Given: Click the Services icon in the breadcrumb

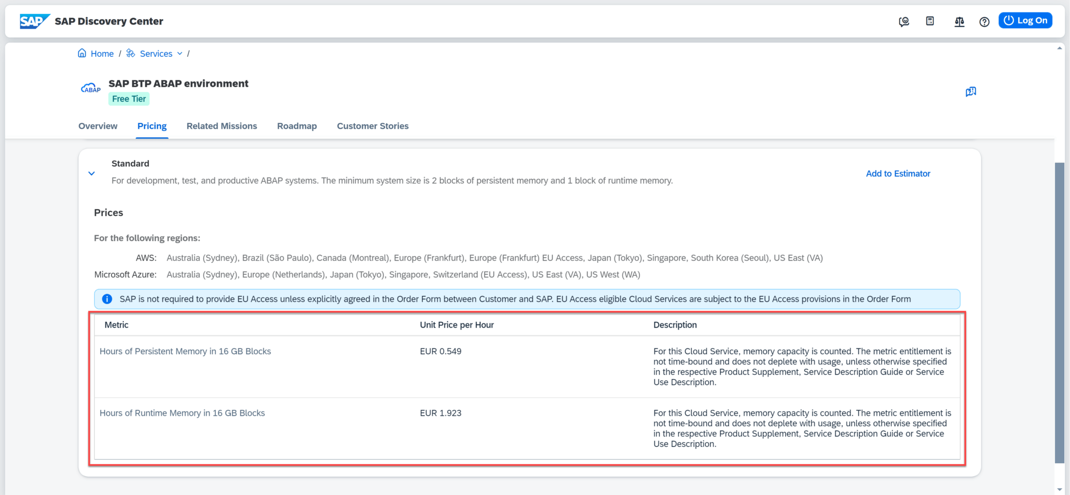Looking at the screenshot, I should [130, 53].
